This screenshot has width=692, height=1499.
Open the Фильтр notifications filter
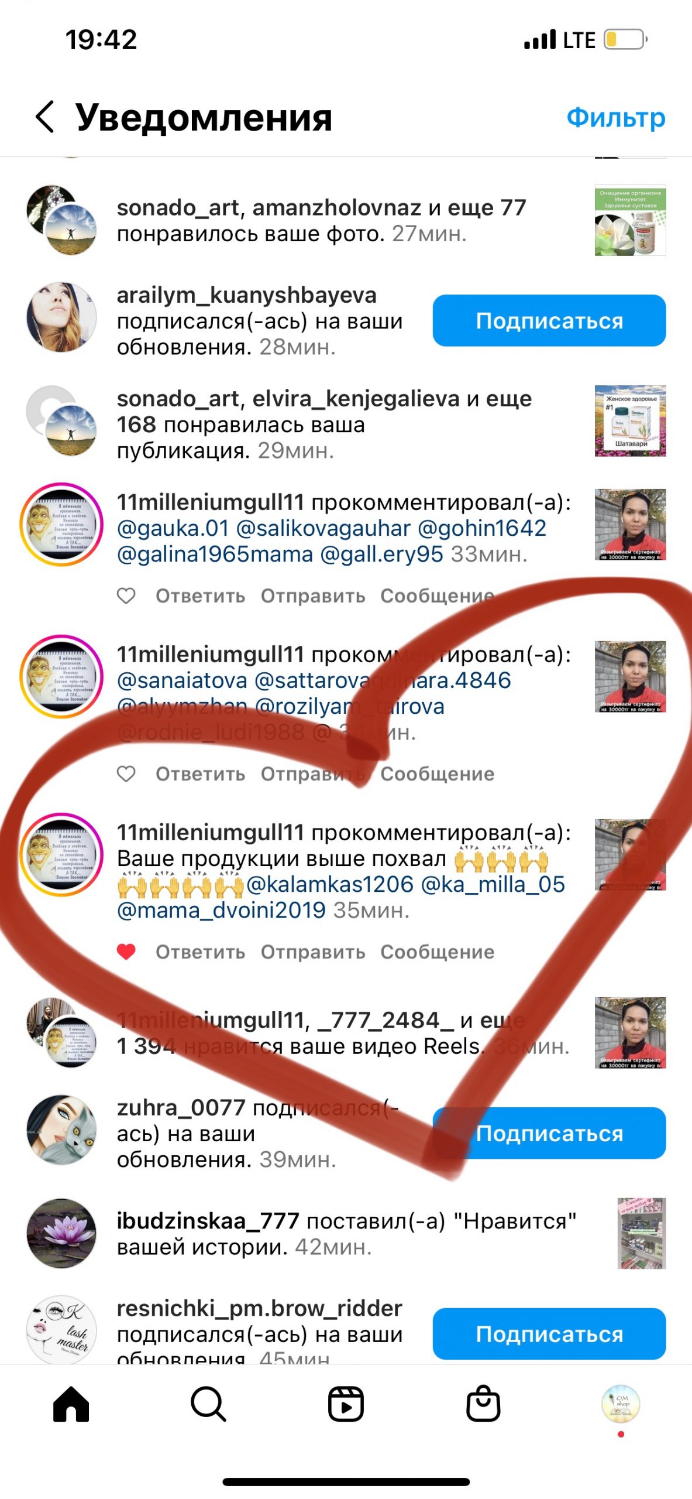pos(616,117)
